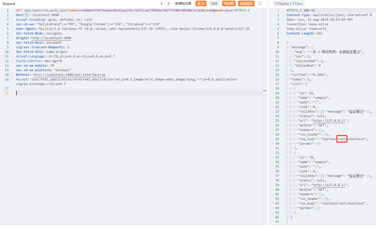Click the question mark badge beside Host
Viewport: 376px width, 228px height.
tap(26, 15)
